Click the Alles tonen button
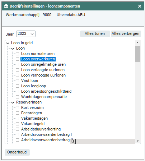This screenshot has height=161, width=145. click(x=95, y=34)
